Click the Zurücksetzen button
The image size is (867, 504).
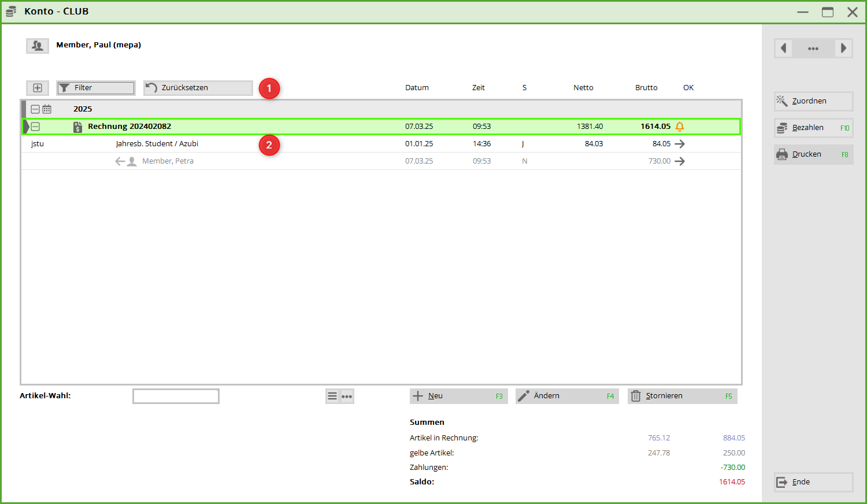[198, 88]
